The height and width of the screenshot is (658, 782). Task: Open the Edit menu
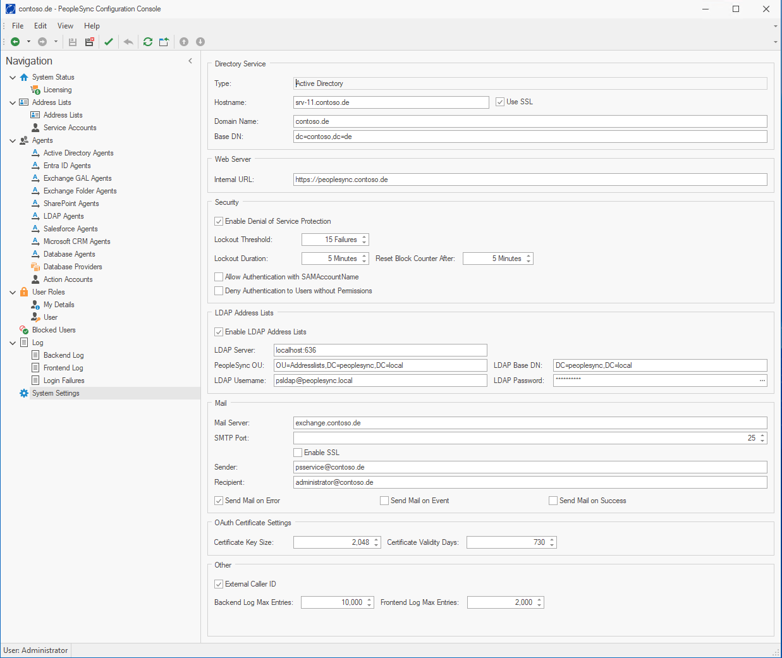40,26
